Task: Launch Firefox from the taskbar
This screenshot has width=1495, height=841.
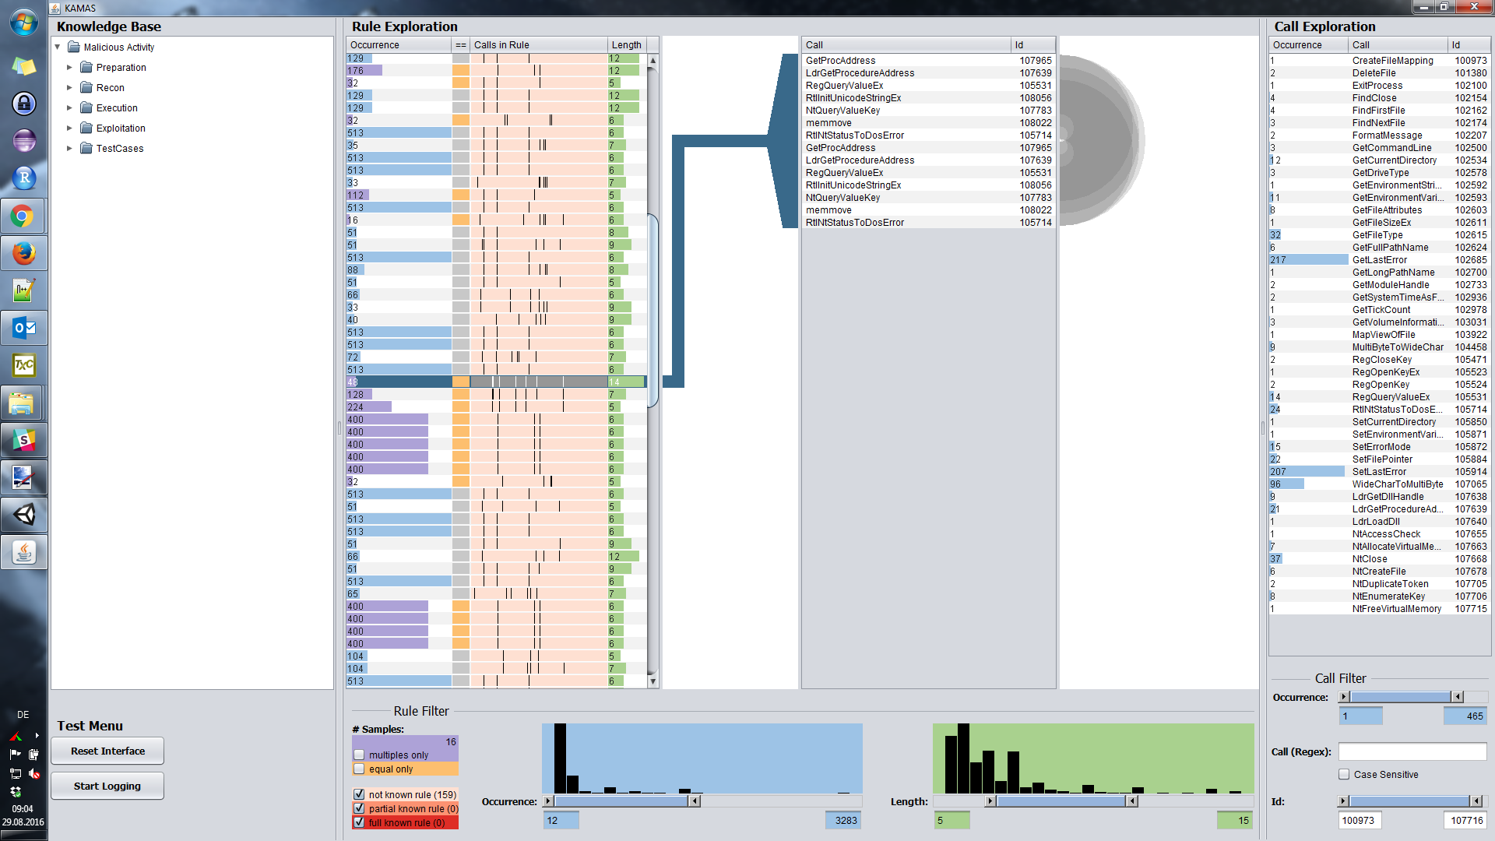Action: pyautogui.click(x=23, y=254)
